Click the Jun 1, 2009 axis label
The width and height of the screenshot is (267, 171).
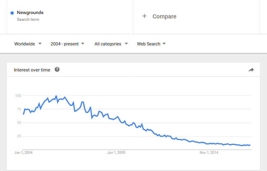click(116, 153)
